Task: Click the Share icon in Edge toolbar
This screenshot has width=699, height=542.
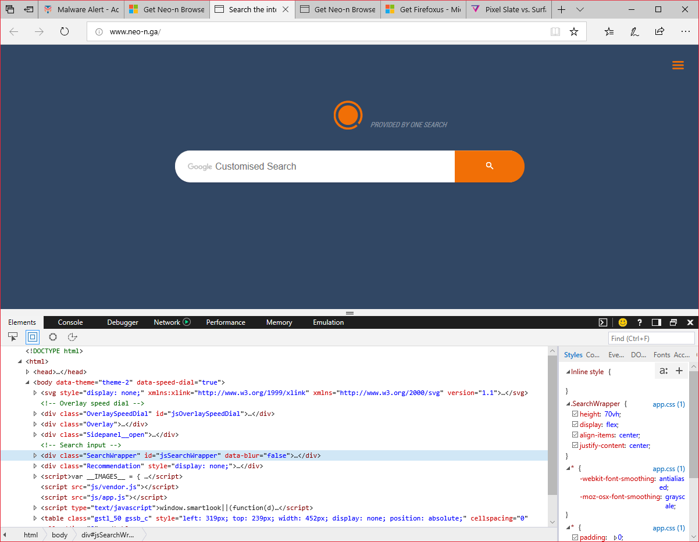Action: tap(659, 31)
